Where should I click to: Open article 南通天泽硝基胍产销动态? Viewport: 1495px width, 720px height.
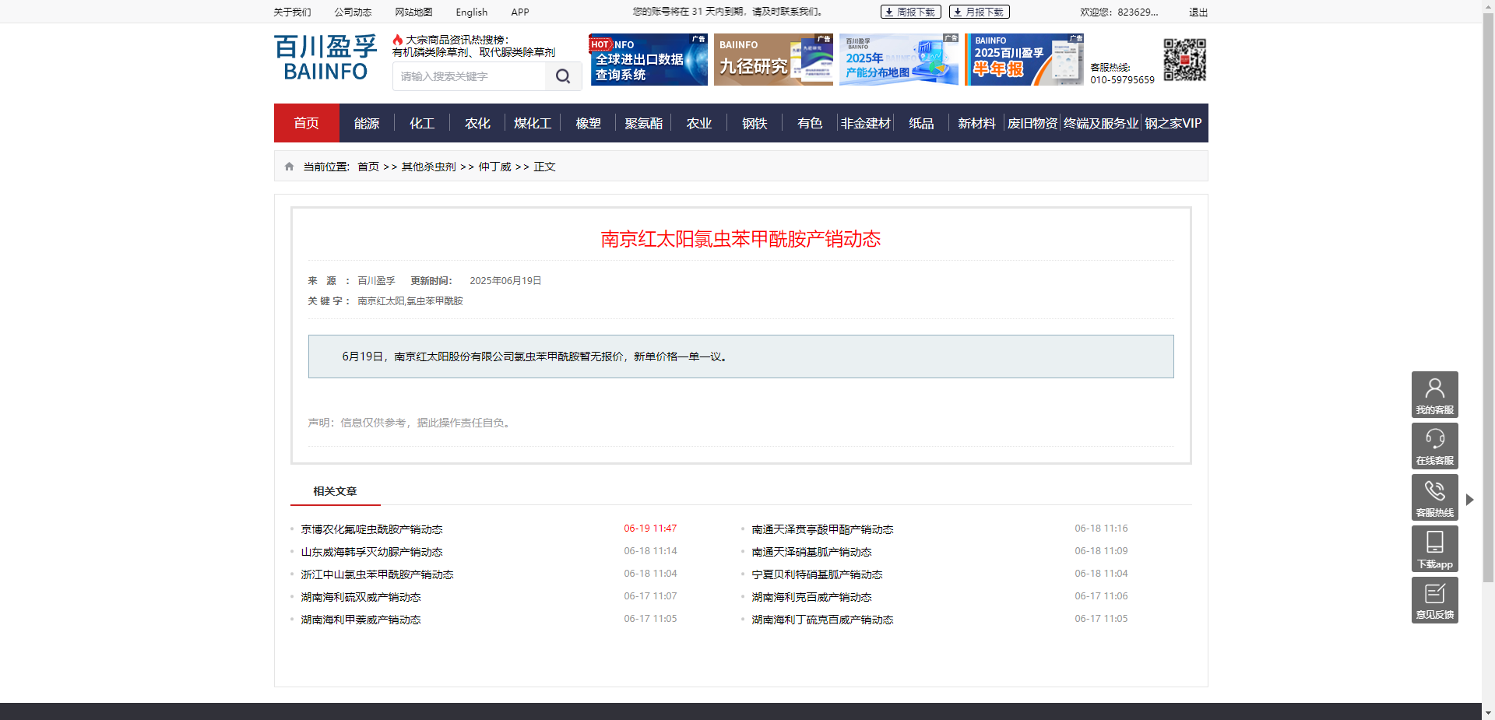pyautogui.click(x=811, y=552)
